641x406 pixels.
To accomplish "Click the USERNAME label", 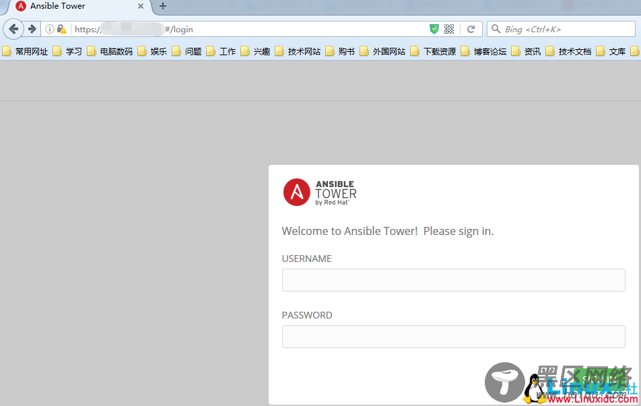I will 306,259.
